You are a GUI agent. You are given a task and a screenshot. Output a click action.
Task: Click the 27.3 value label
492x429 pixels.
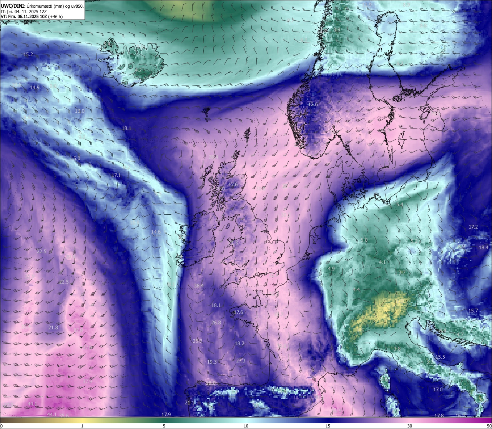(240, 361)
